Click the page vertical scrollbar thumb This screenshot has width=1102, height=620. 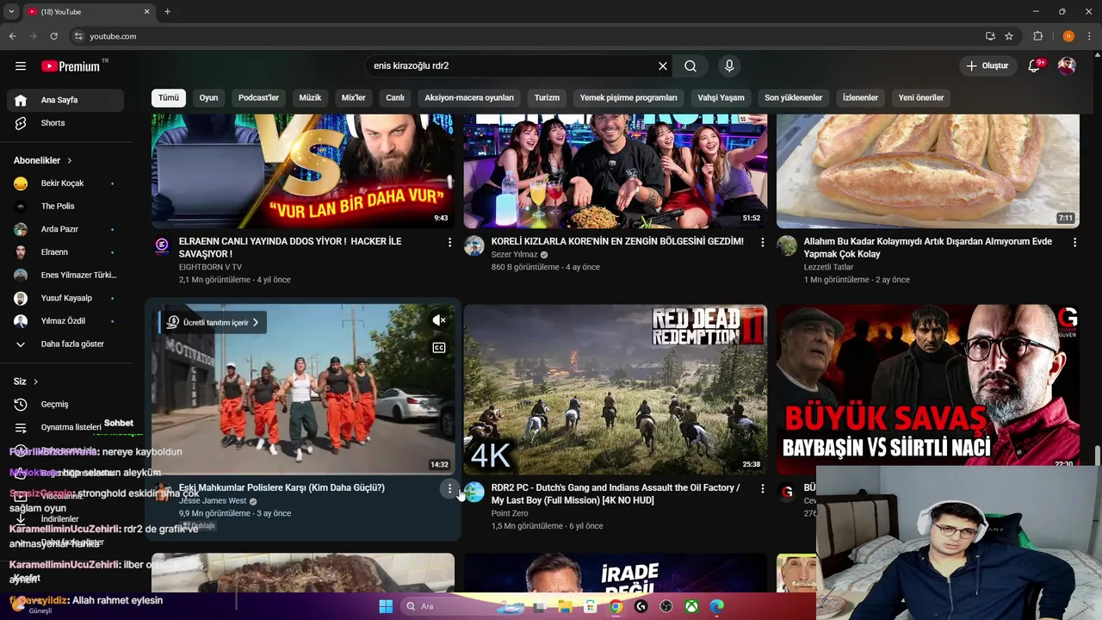[x=1097, y=455]
